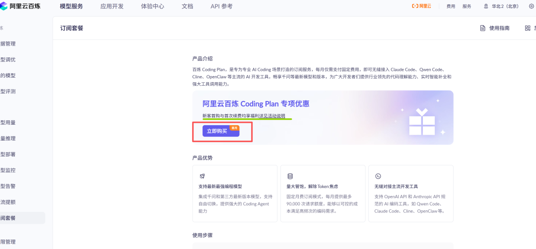Viewport: 536px width, 249px height.
Task: Select the 型部署 sidebar item
Action: tap(8, 154)
